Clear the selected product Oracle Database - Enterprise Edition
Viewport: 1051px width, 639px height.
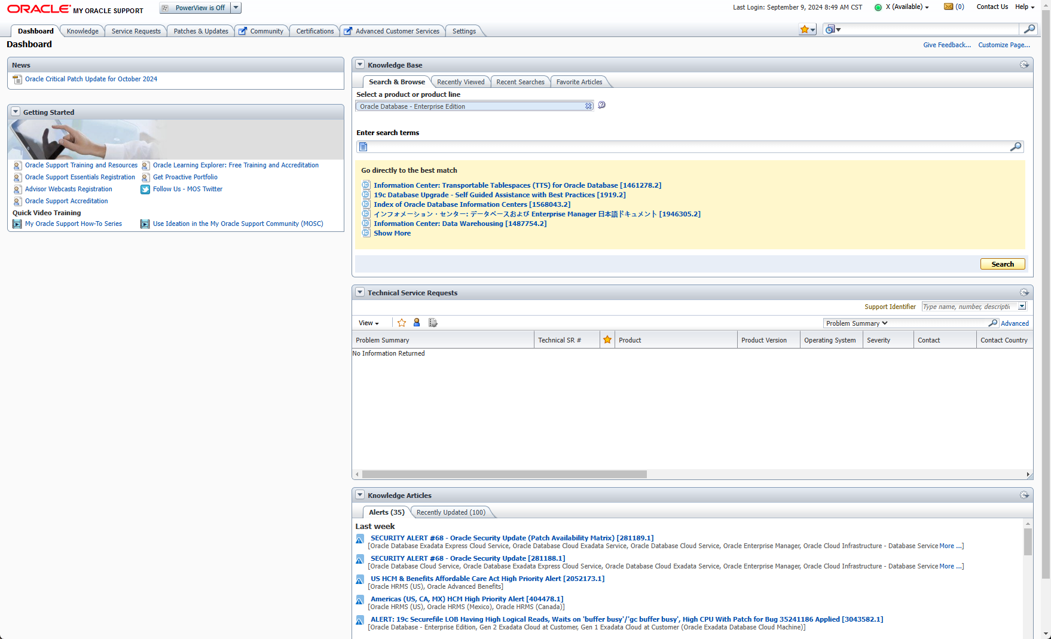[x=588, y=106]
